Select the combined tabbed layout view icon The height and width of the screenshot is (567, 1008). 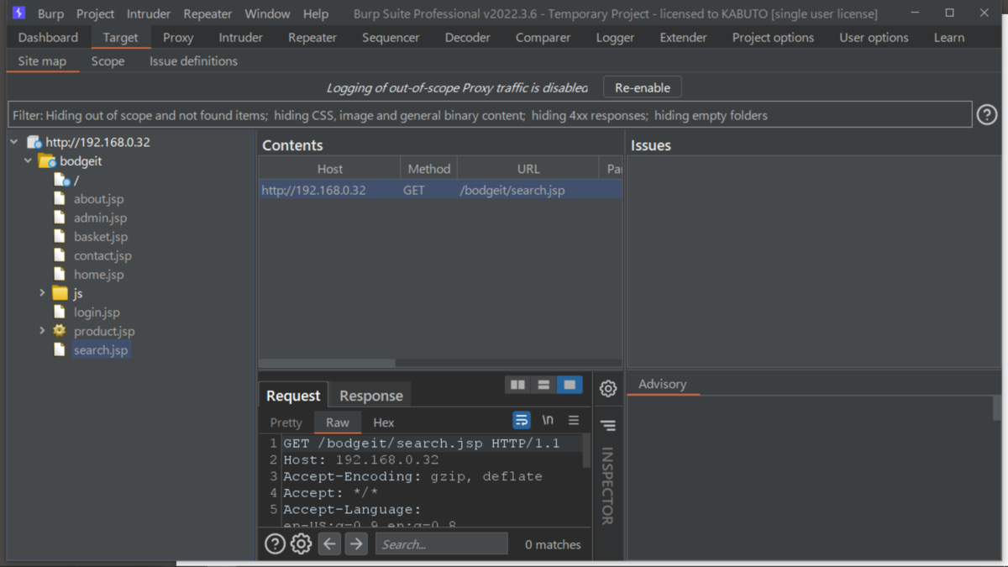570,385
